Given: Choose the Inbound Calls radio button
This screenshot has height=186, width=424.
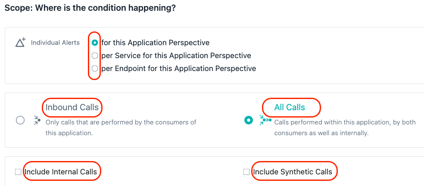Looking at the screenshot, I should (x=20, y=120).
